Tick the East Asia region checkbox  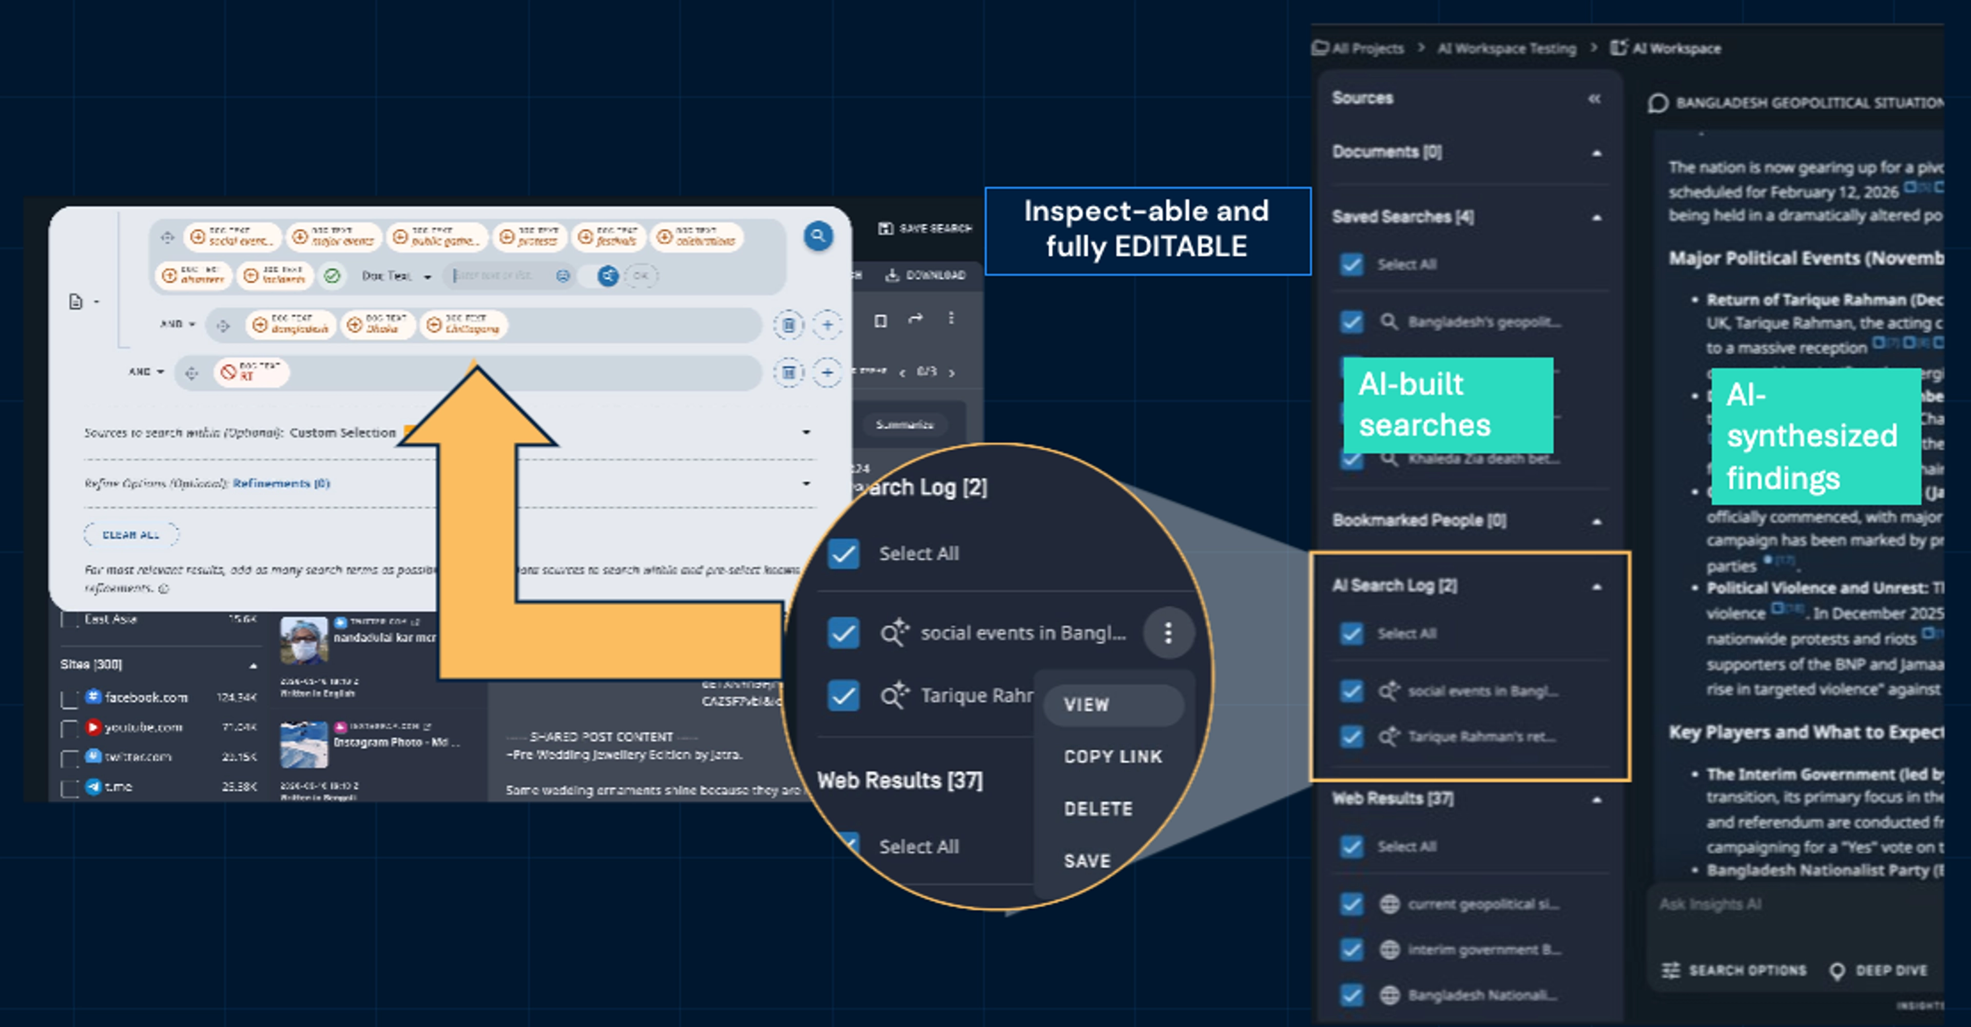click(70, 620)
